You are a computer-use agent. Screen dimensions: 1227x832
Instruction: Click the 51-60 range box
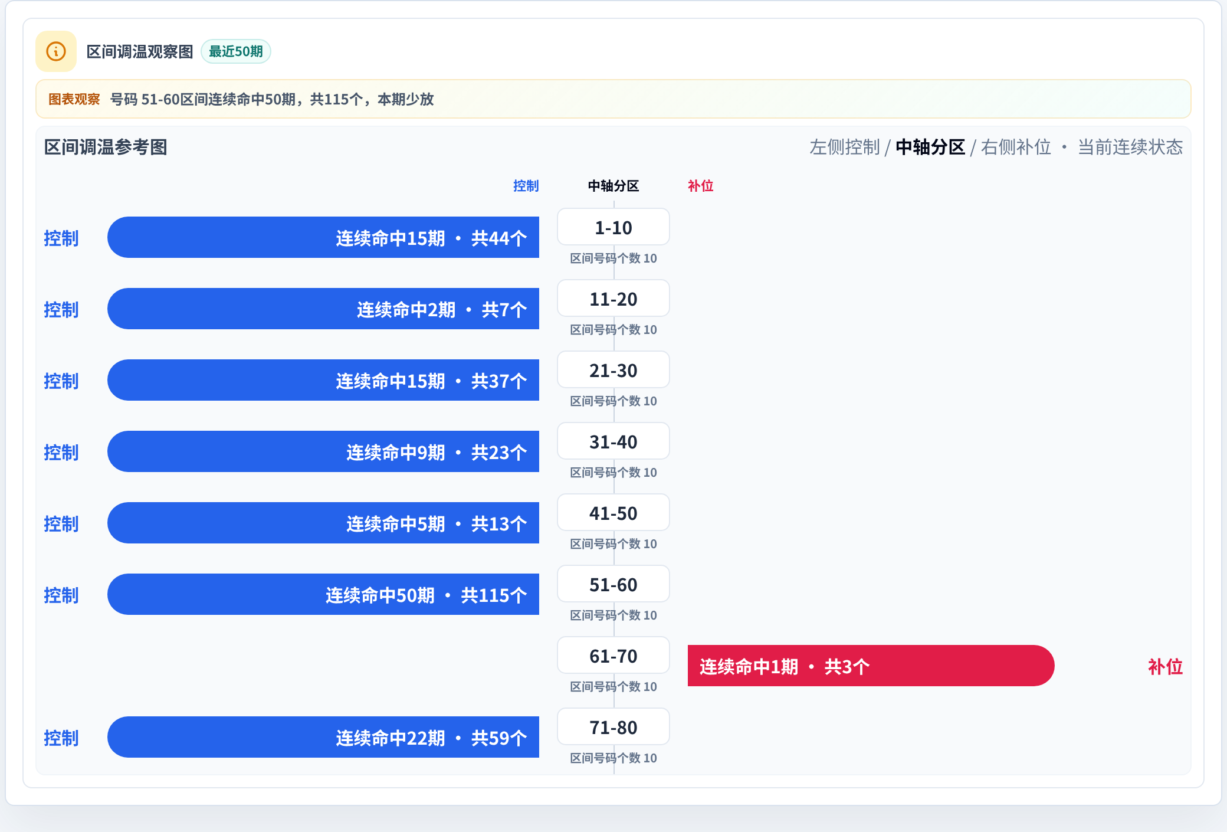[x=613, y=584]
